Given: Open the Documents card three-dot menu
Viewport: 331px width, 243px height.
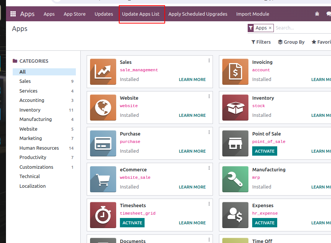Looking at the screenshot, I should point(209,240).
